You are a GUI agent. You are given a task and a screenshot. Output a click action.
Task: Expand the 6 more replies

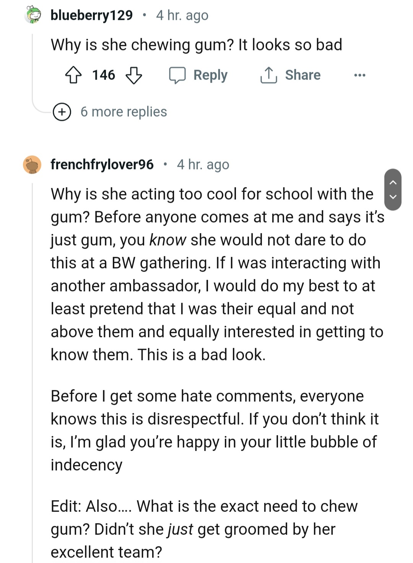(110, 112)
